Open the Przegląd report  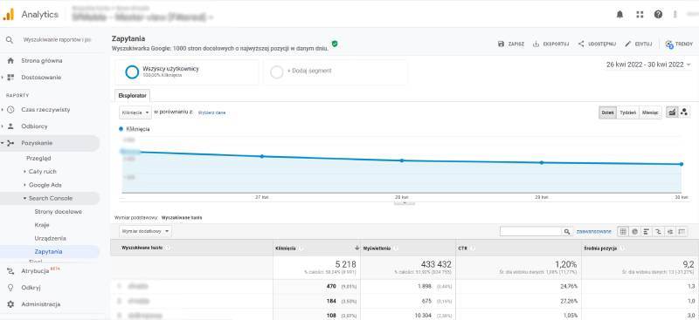(38, 158)
